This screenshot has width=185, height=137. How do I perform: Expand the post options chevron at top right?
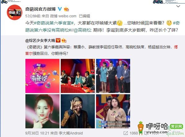[178, 6]
